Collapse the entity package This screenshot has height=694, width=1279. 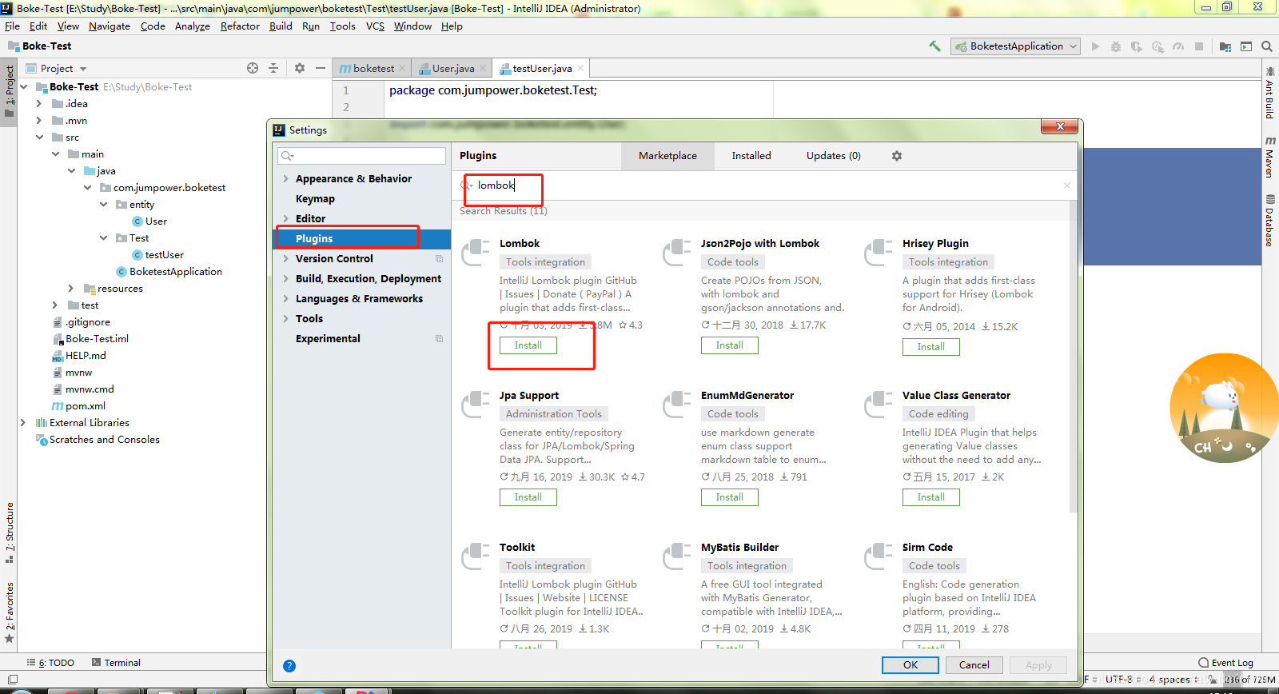[104, 205]
